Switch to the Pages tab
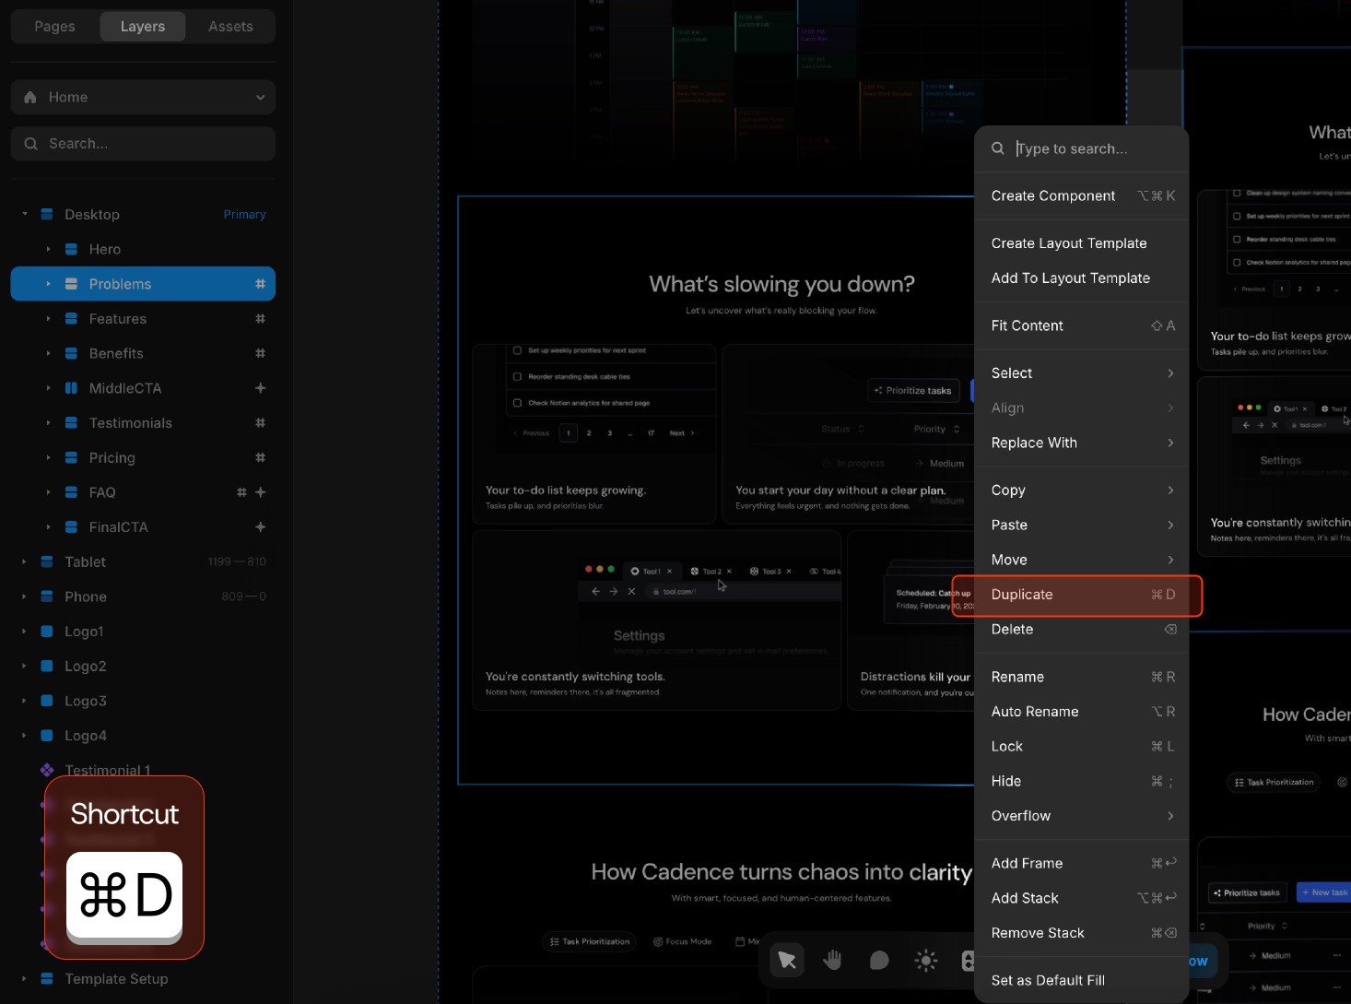1351x1004 pixels. tap(54, 27)
